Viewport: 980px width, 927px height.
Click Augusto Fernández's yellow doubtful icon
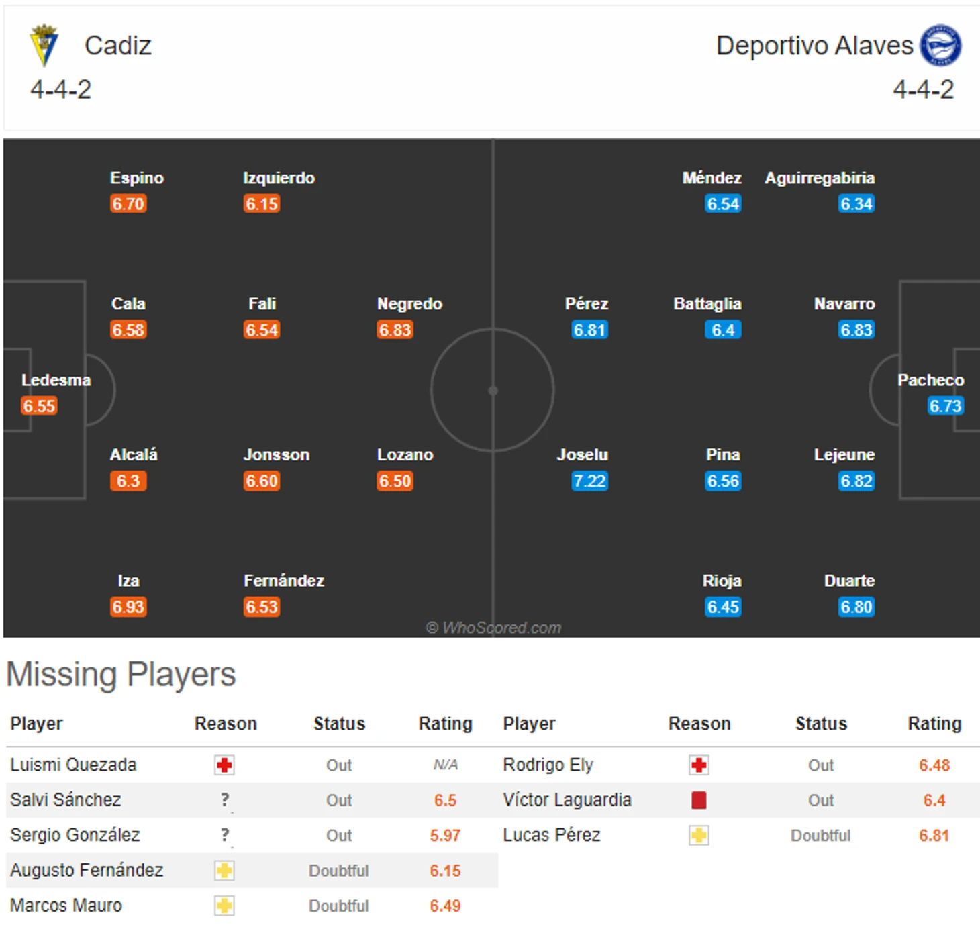click(x=224, y=871)
